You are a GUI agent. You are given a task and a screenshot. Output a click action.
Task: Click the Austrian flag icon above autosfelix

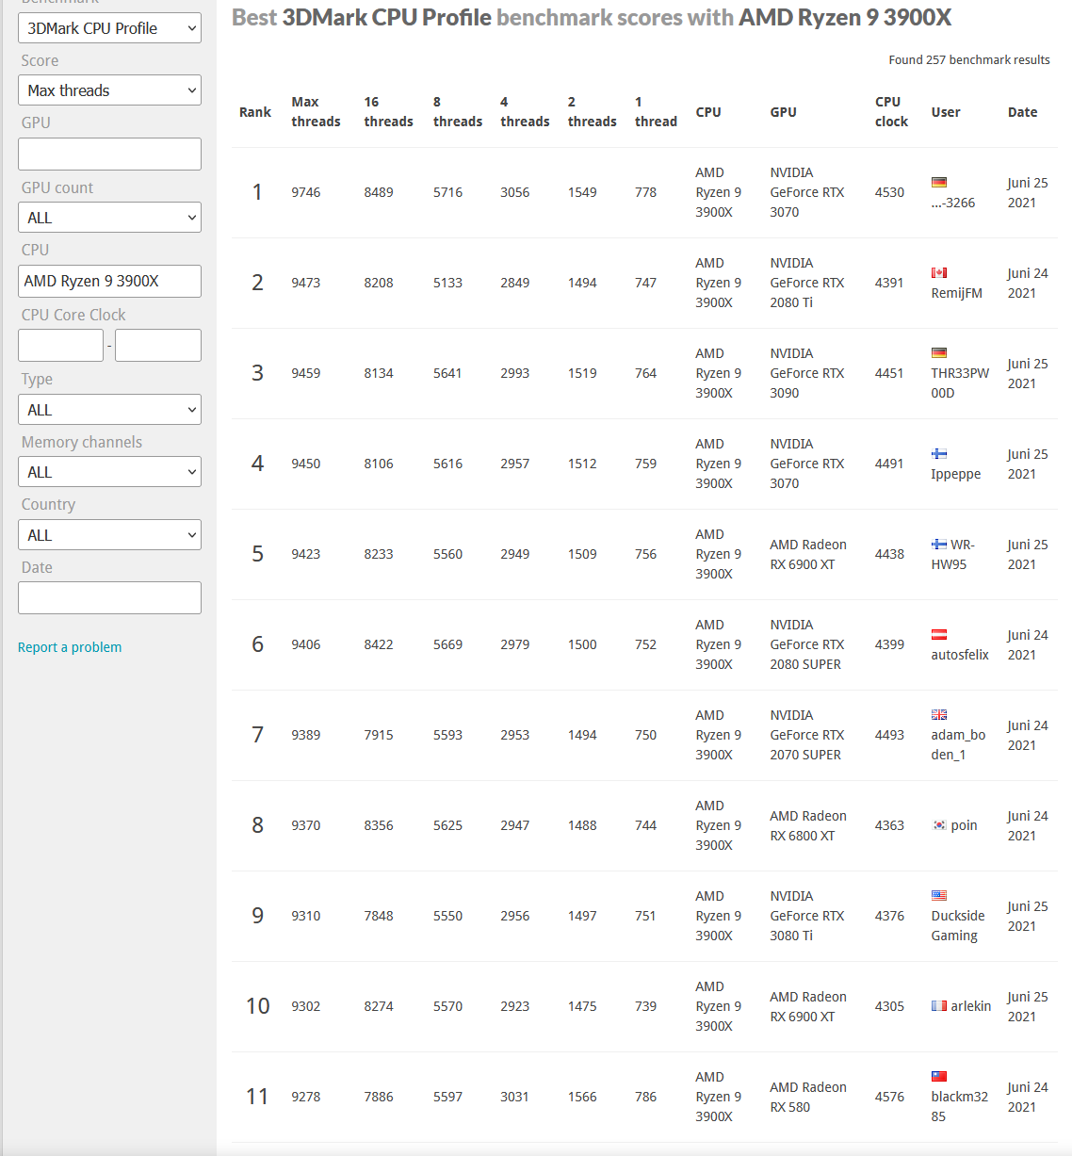(x=938, y=635)
